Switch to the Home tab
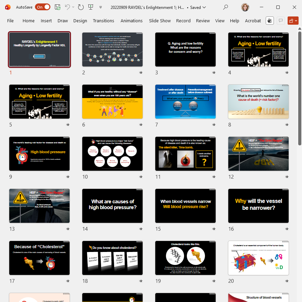The height and width of the screenshot is (302, 302). [x=28, y=21]
